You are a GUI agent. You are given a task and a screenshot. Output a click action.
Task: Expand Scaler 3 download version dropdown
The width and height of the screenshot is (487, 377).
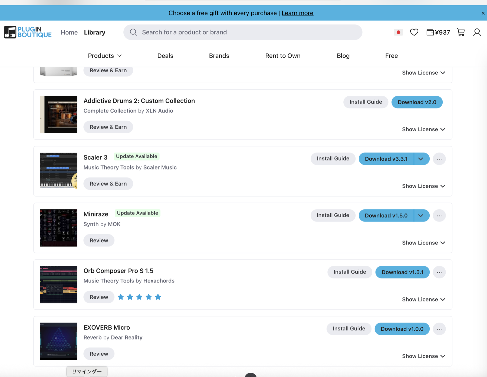(x=422, y=159)
